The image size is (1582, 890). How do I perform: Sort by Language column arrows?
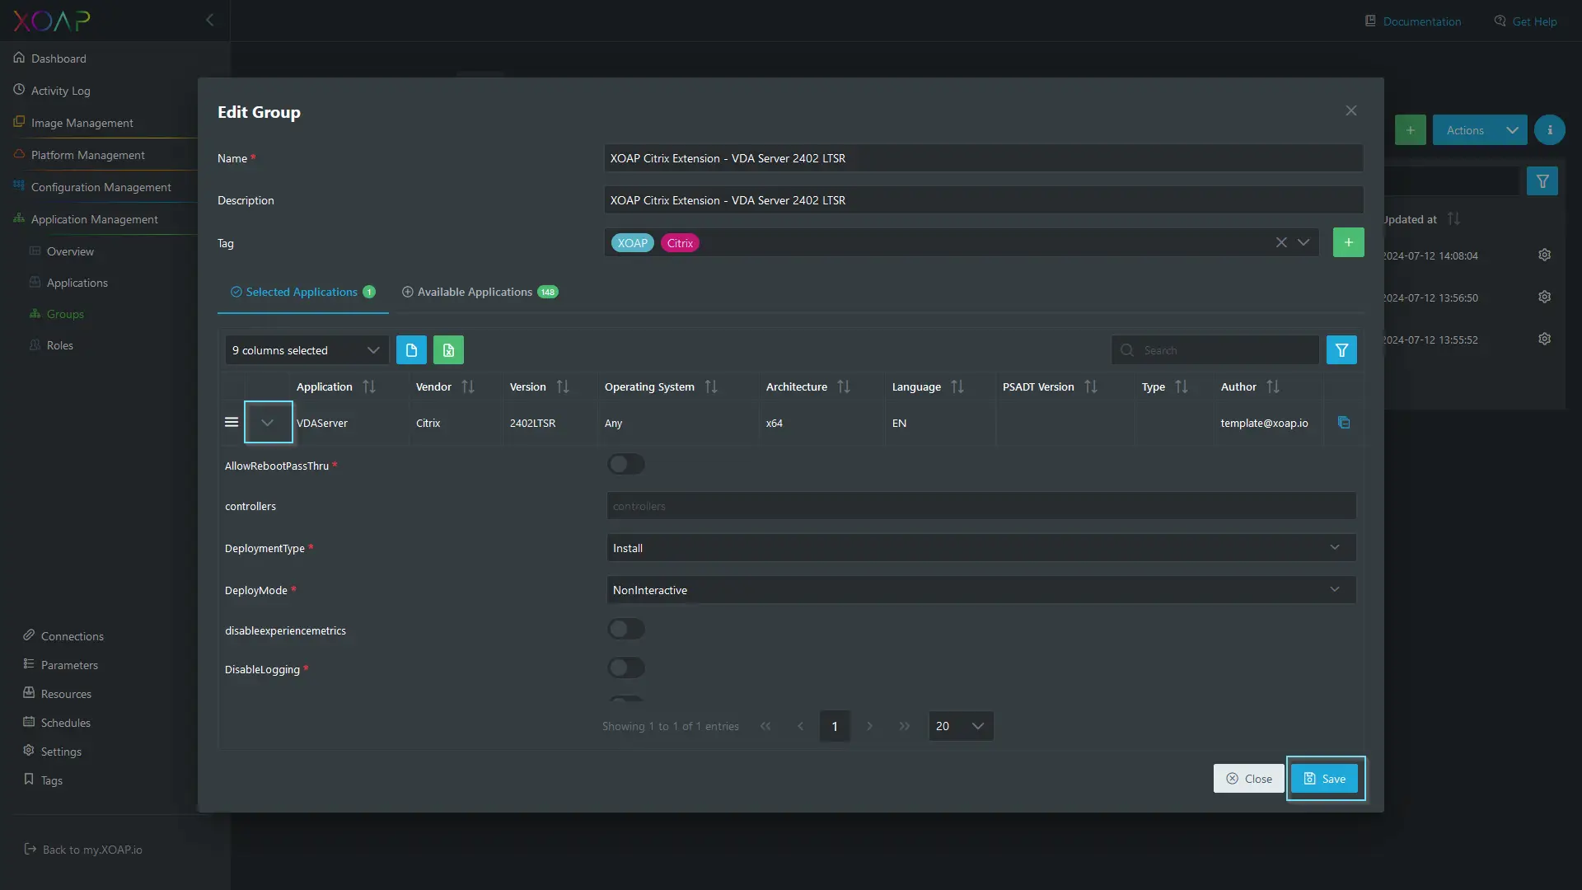[957, 386]
